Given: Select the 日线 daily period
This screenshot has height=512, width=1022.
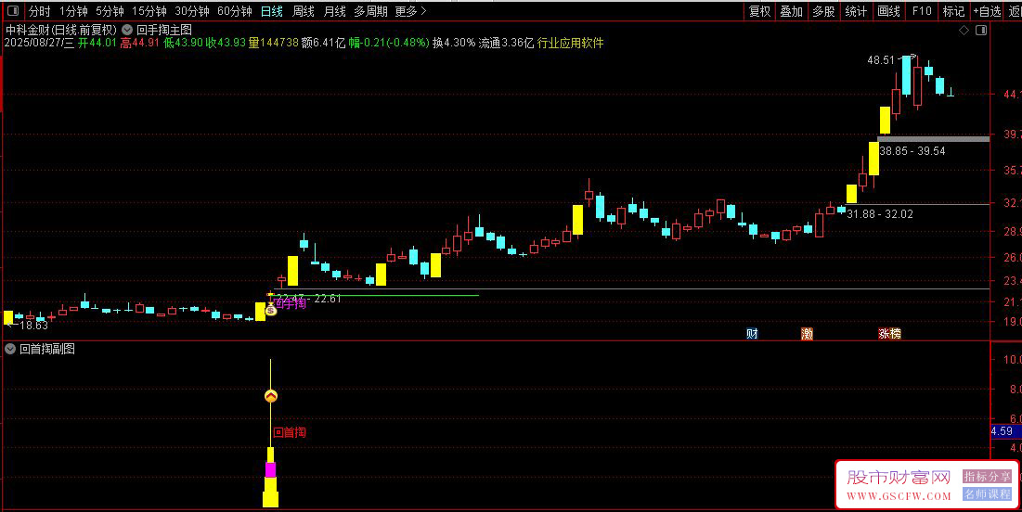Looking at the screenshot, I should (x=272, y=11).
